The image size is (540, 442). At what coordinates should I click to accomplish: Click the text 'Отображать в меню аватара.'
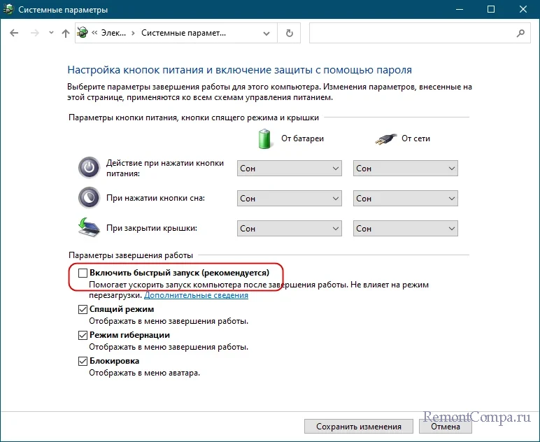(144, 373)
